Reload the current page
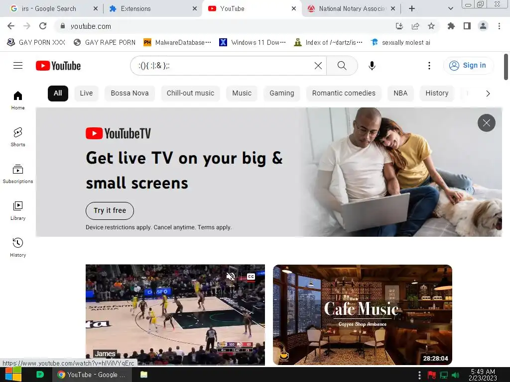Image resolution: width=510 pixels, height=382 pixels. click(x=43, y=26)
